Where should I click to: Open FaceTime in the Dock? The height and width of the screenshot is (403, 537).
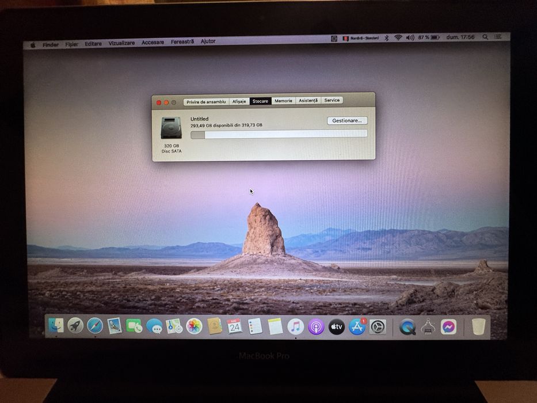point(134,326)
